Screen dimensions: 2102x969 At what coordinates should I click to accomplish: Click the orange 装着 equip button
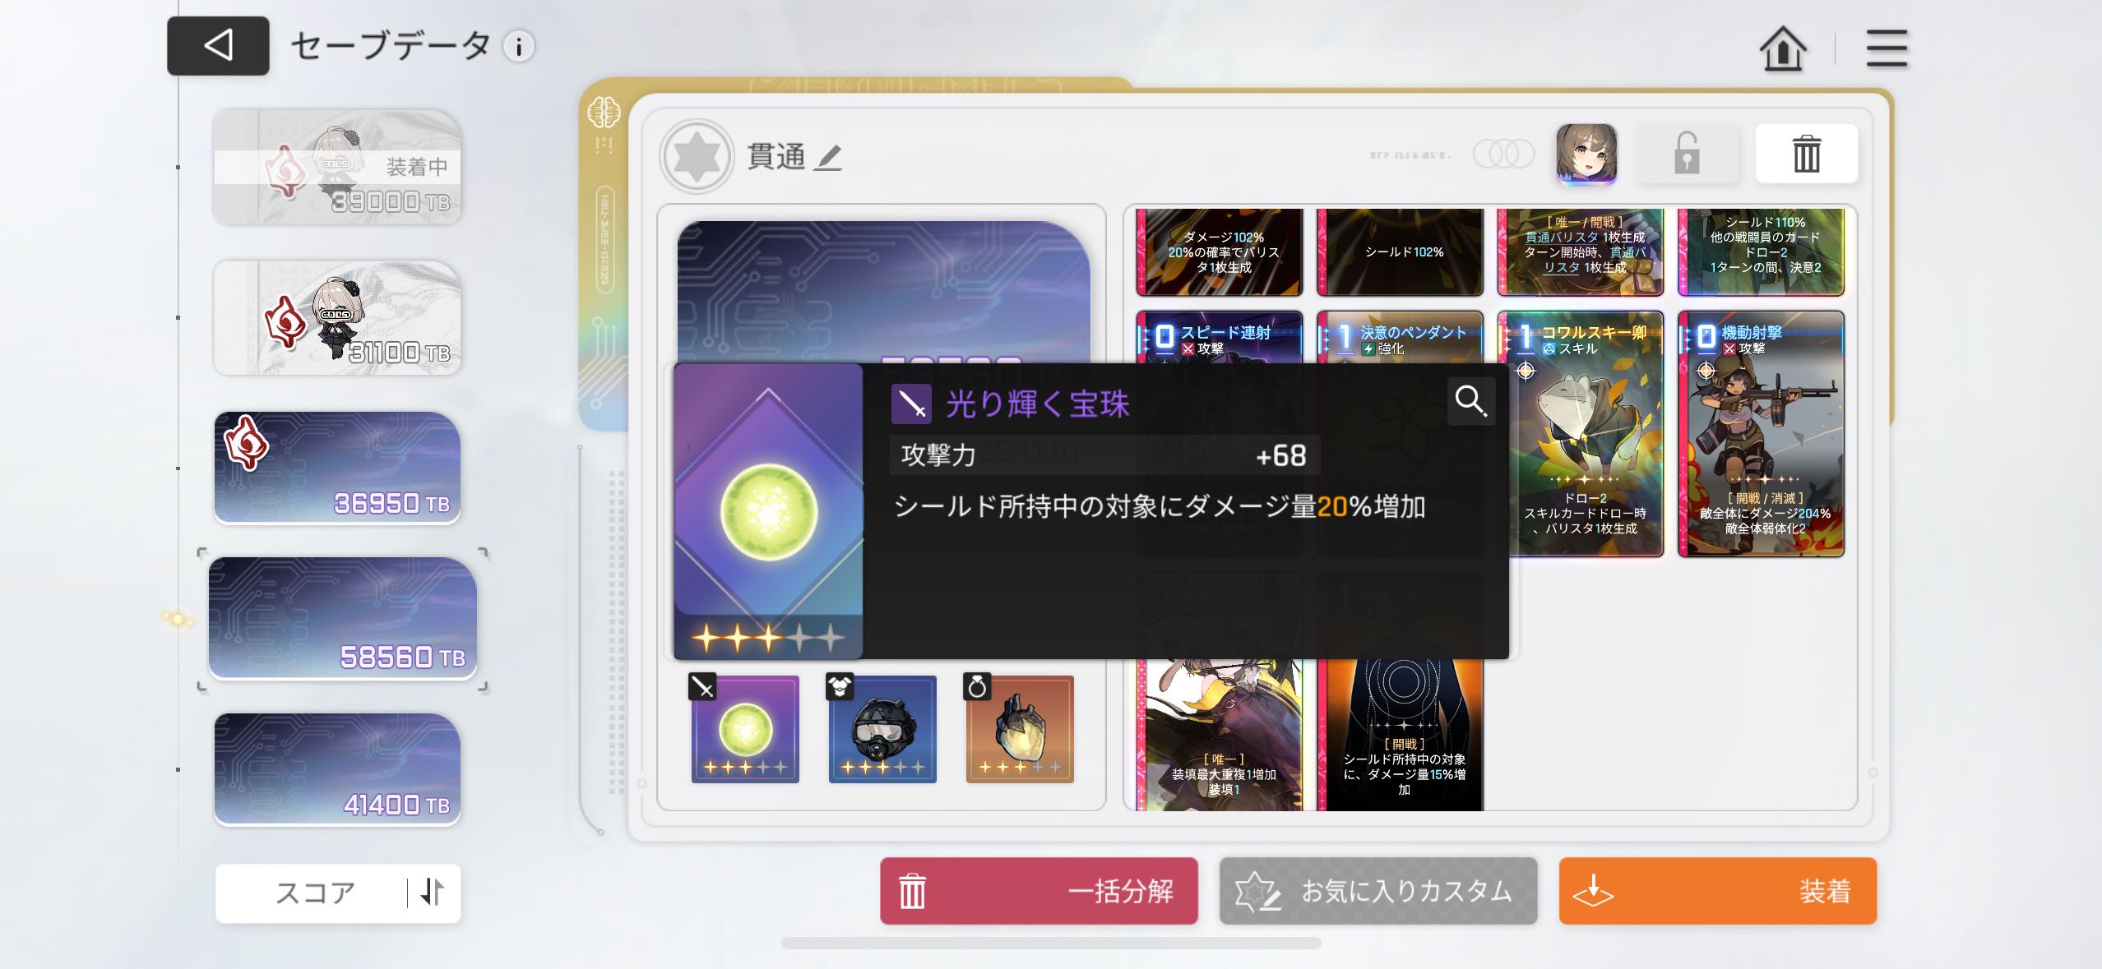click(x=1718, y=891)
